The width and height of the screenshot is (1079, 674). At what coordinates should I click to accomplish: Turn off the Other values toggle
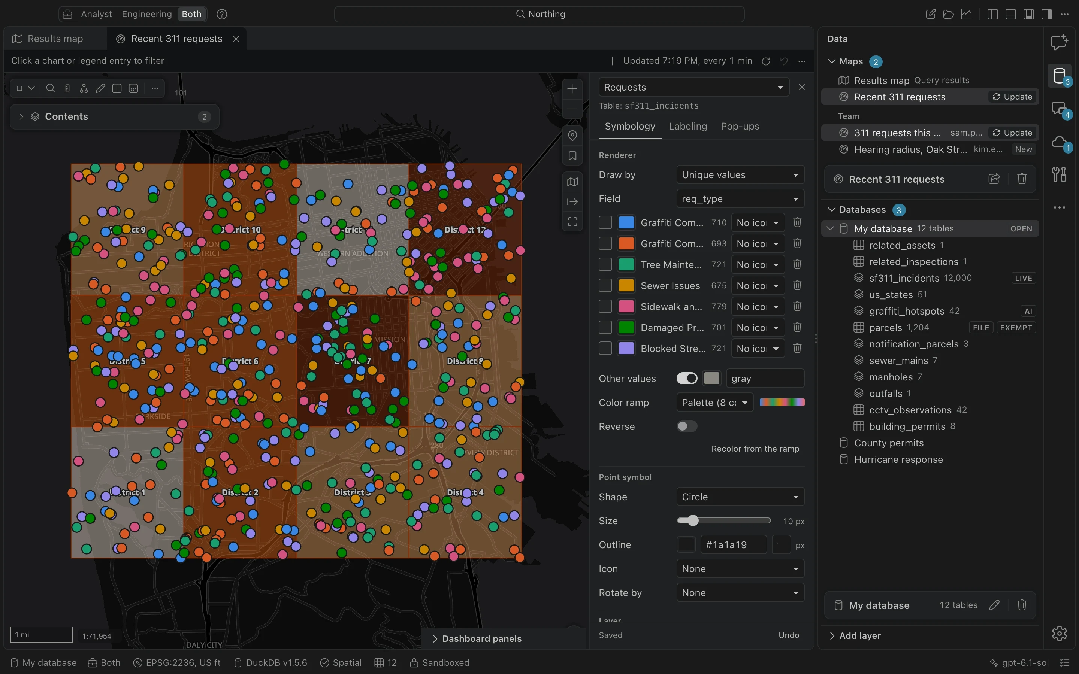(687, 379)
